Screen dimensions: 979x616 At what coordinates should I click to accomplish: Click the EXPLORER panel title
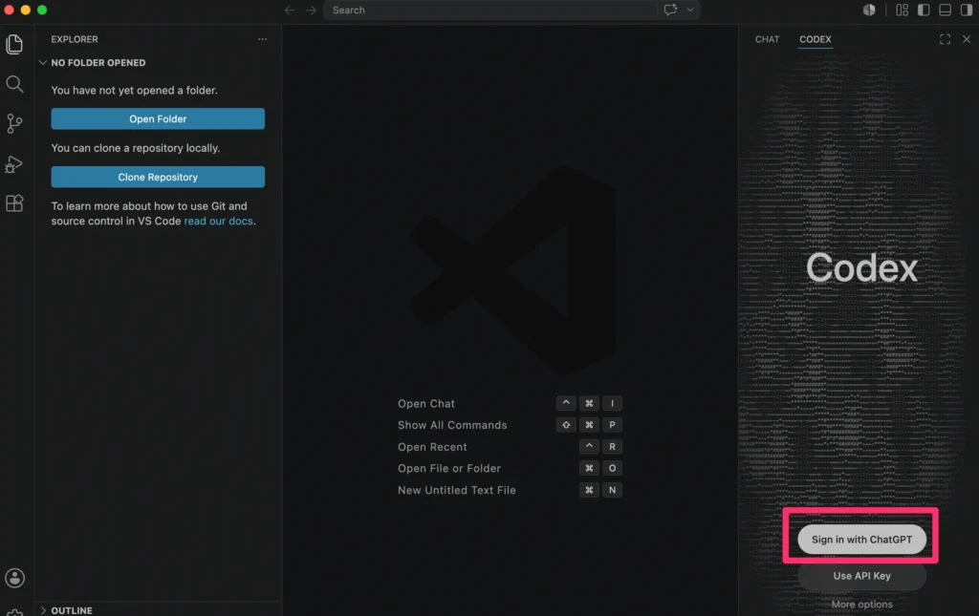(75, 39)
